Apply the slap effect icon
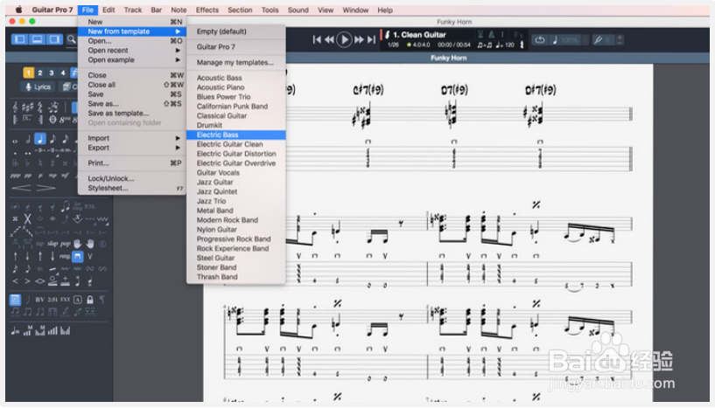The image size is (715, 408). point(53,244)
